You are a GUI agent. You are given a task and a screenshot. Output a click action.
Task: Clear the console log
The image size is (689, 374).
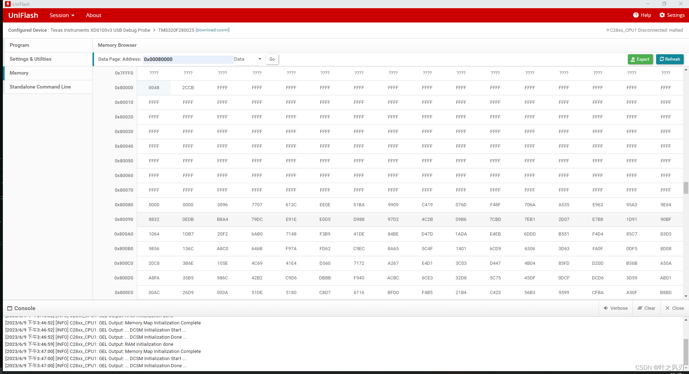pos(646,308)
